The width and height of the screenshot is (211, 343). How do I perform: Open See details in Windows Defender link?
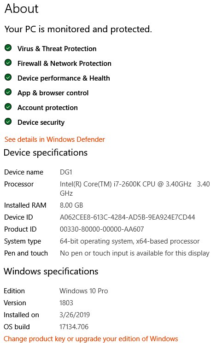[55, 140]
